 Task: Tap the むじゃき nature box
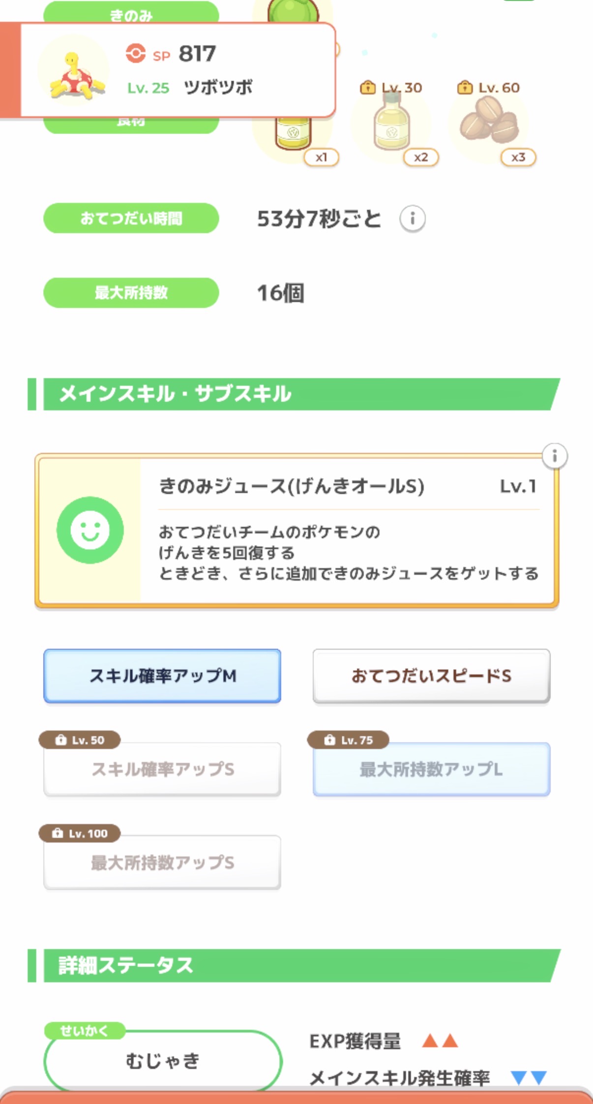point(163,1060)
